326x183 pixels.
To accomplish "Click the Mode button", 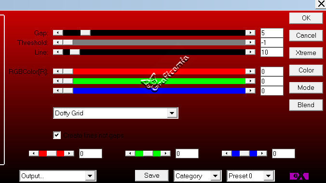I will [x=306, y=88].
